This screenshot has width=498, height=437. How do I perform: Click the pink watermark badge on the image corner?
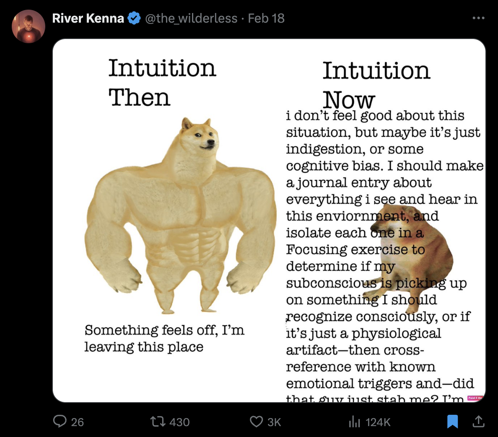pyautogui.click(x=475, y=398)
